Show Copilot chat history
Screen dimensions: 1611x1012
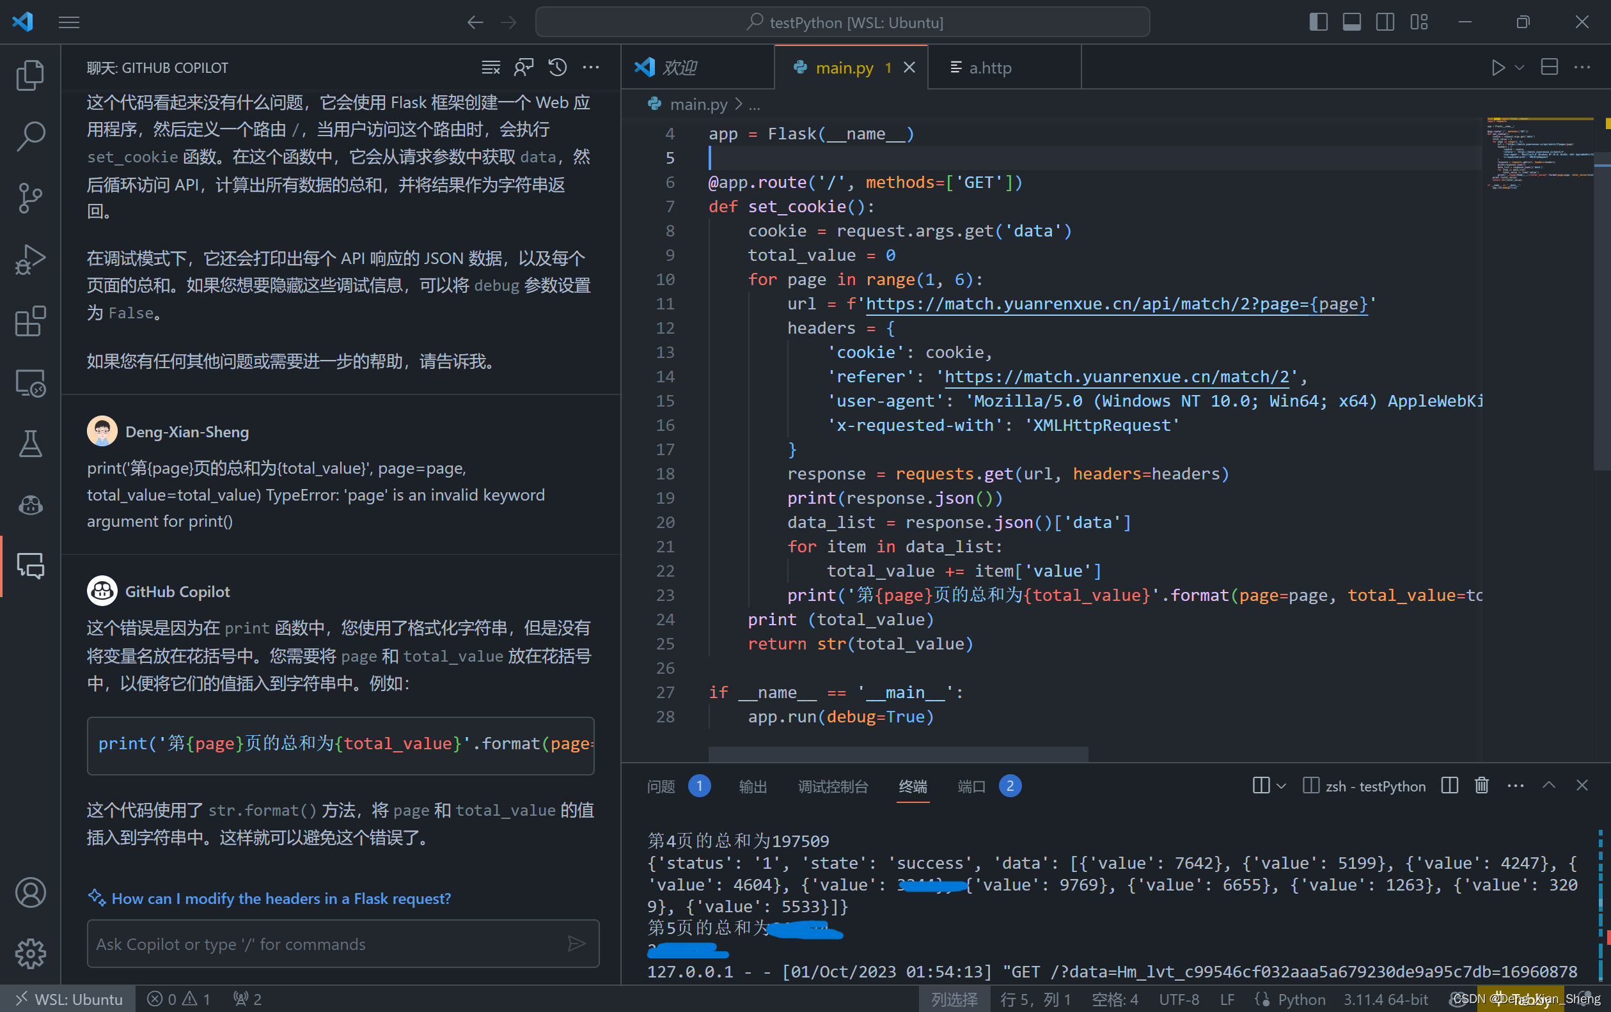[x=557, y=68]
